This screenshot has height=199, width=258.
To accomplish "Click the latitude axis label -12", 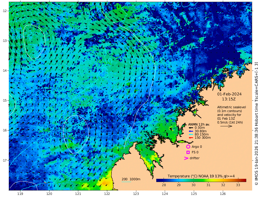I will point(4,11).
